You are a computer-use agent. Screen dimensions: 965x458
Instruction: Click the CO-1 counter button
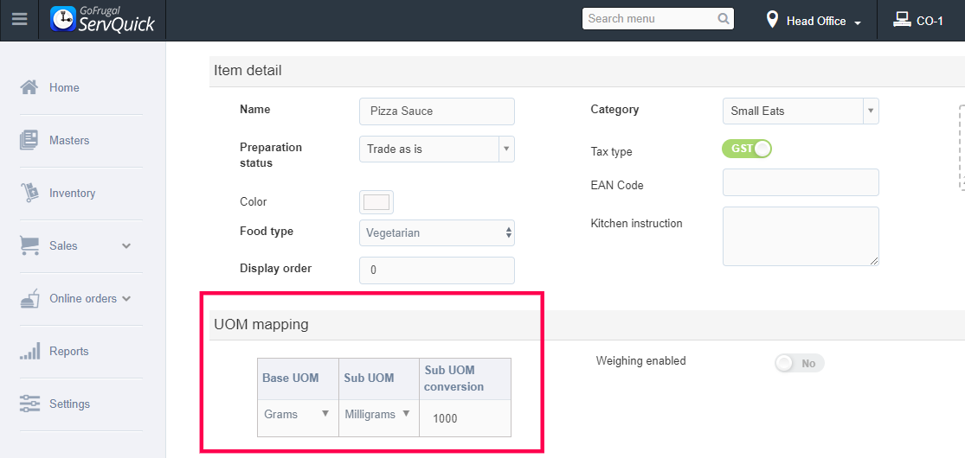tap(918, 21)
